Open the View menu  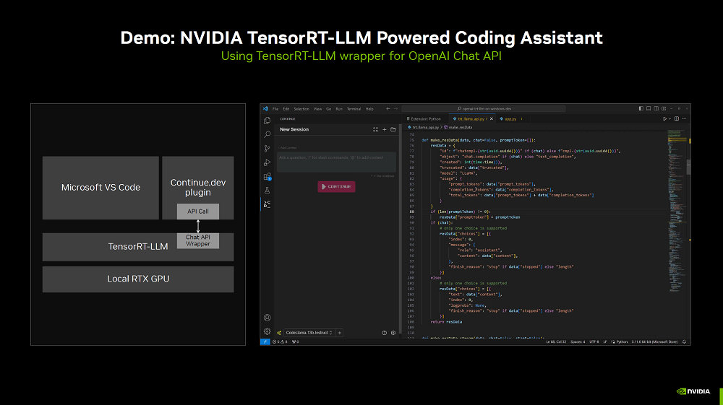point(317,109)
